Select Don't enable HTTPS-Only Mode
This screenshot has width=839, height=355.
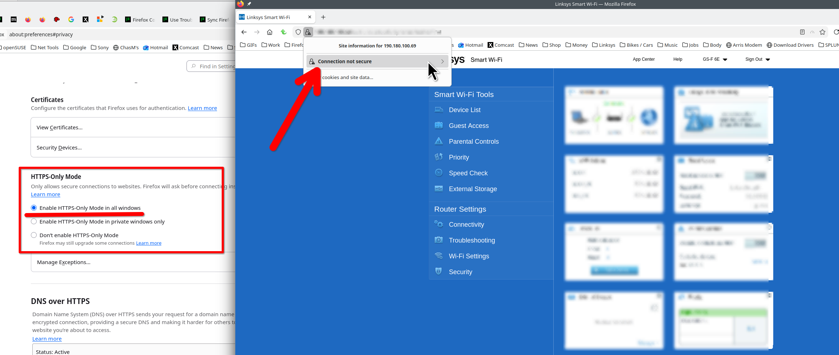(34, 235)
